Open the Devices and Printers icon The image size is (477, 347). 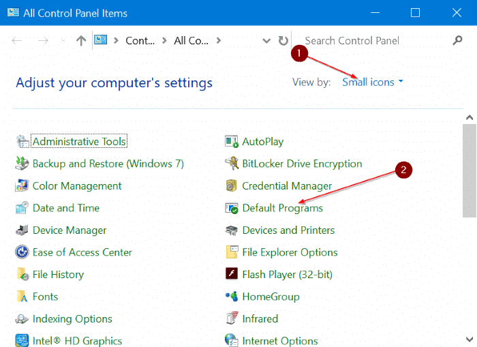click(232, 230)
